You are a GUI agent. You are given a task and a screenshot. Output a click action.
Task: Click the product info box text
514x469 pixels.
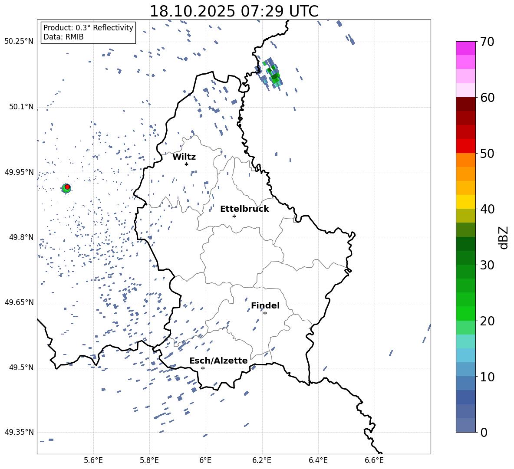tap(88, 33)
